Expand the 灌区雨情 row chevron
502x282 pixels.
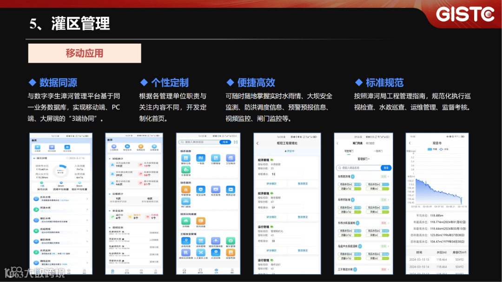87,241
